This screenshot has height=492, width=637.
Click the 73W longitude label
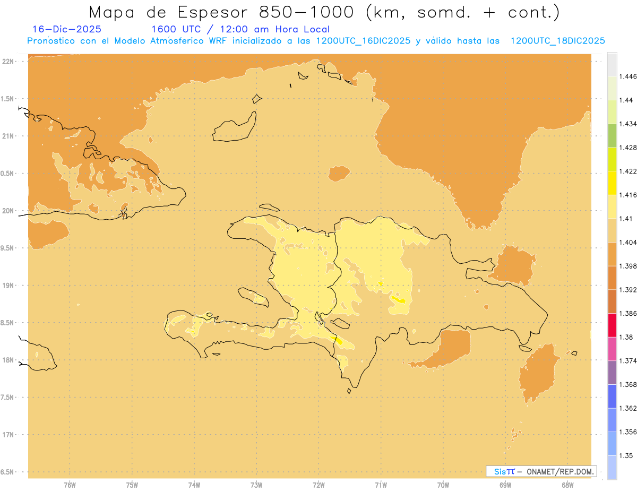click(256, 485)
